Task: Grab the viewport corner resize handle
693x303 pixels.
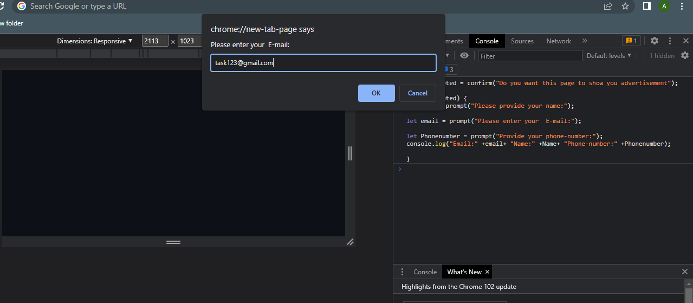Action: (350, 242)
